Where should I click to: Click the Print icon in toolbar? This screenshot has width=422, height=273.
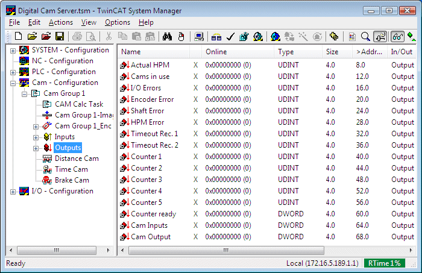click(x=77, y=36)
